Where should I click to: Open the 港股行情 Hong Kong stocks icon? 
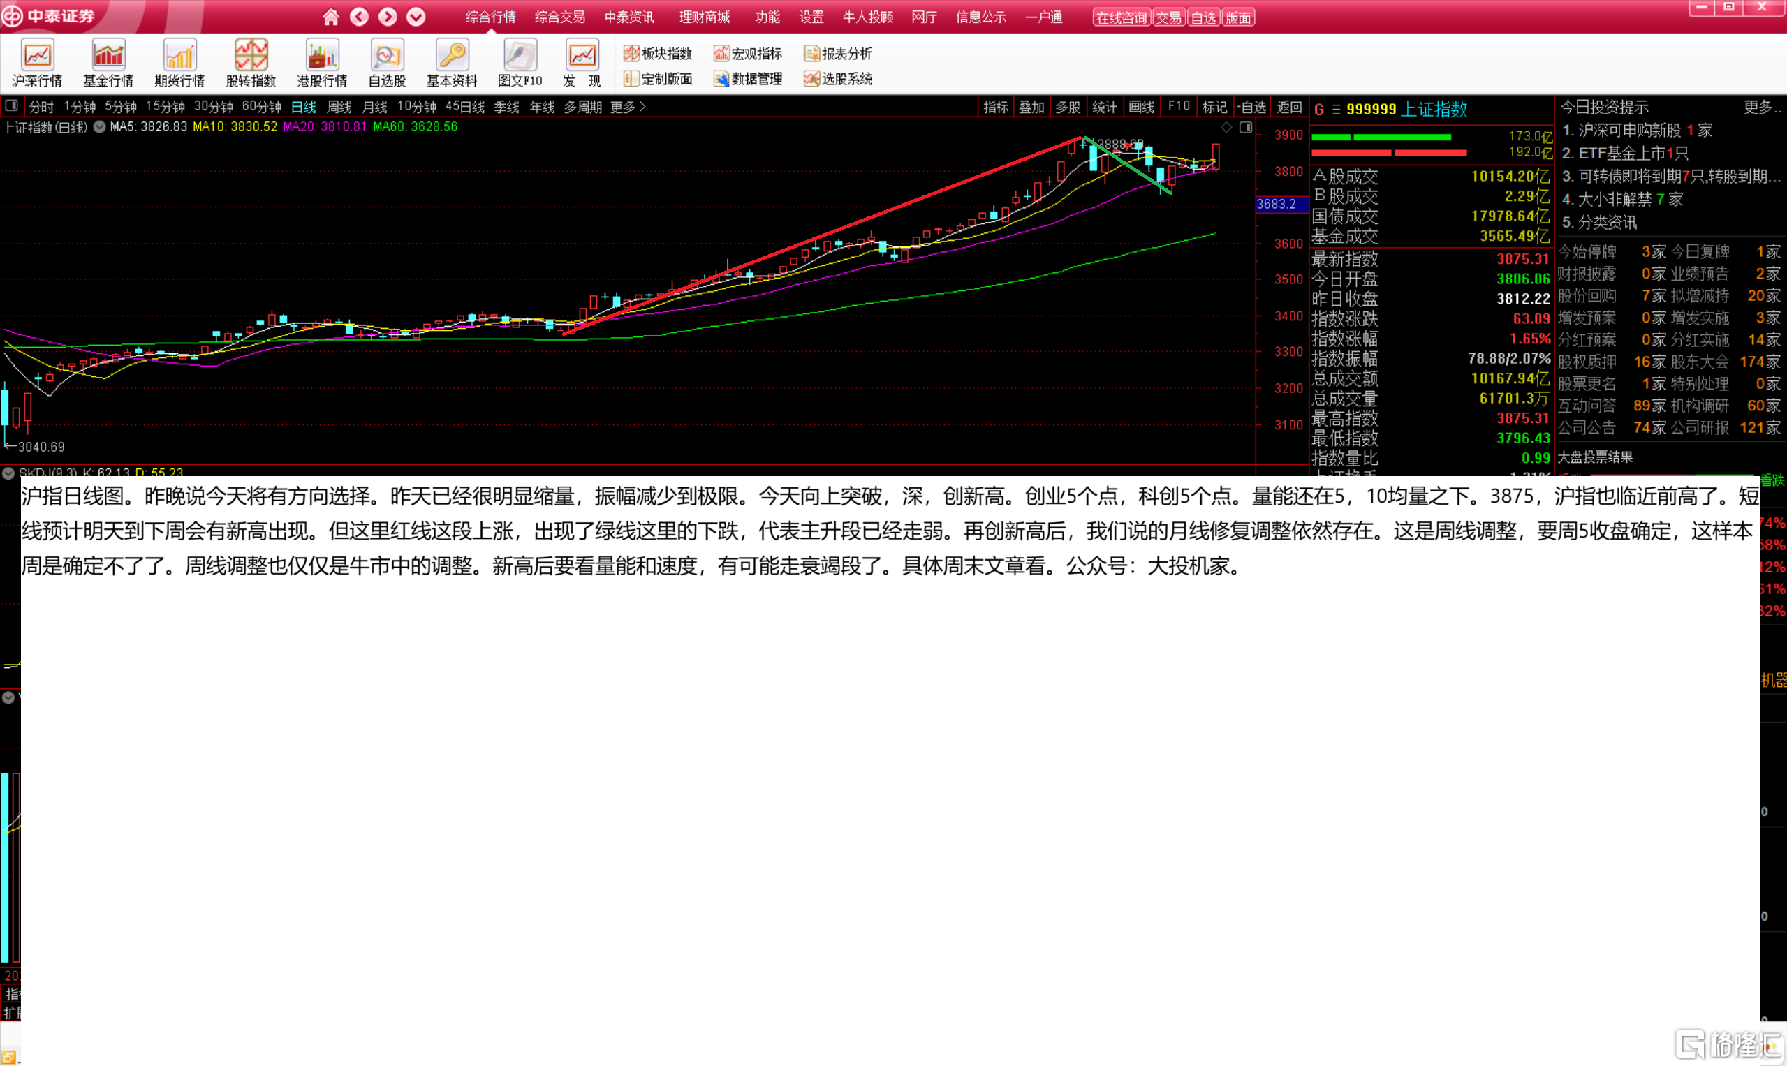tap(321, 56)
